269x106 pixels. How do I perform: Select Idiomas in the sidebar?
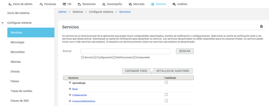[x=16, y=62]
